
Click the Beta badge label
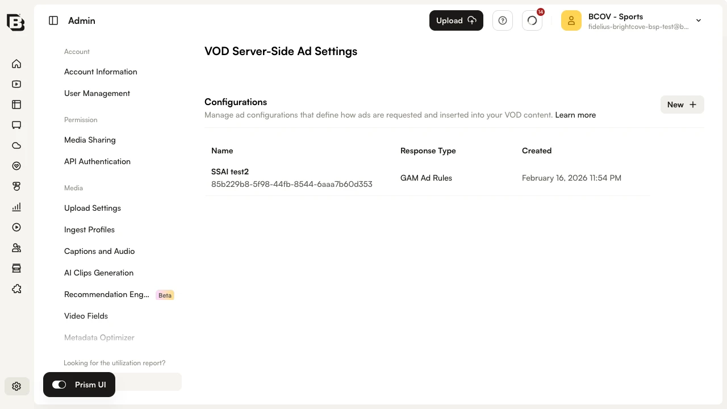[165, 295]
